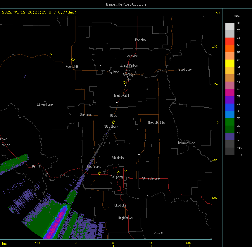Click the yellow station marker above RockyMH

(73, 60)
